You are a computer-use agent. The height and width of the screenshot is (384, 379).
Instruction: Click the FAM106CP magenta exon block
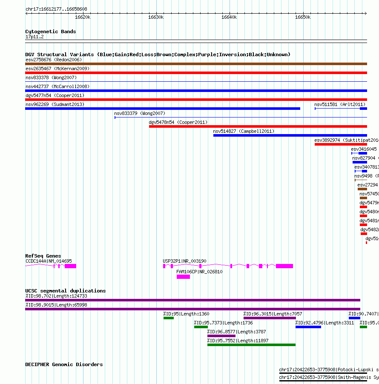(x=183, y=277)
